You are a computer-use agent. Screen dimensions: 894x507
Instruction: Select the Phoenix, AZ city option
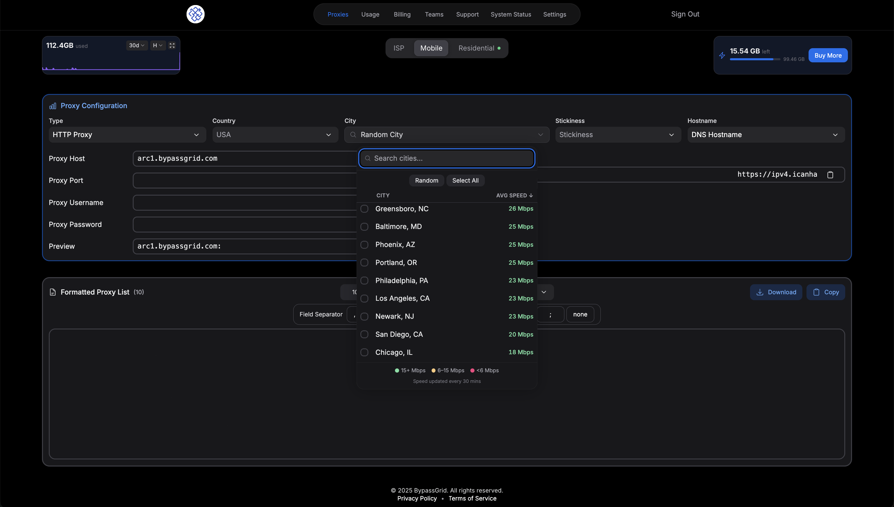coord(395,245)
